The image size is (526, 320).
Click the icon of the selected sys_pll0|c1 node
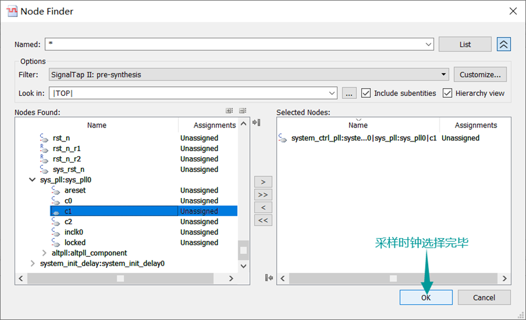coord(283,138)
